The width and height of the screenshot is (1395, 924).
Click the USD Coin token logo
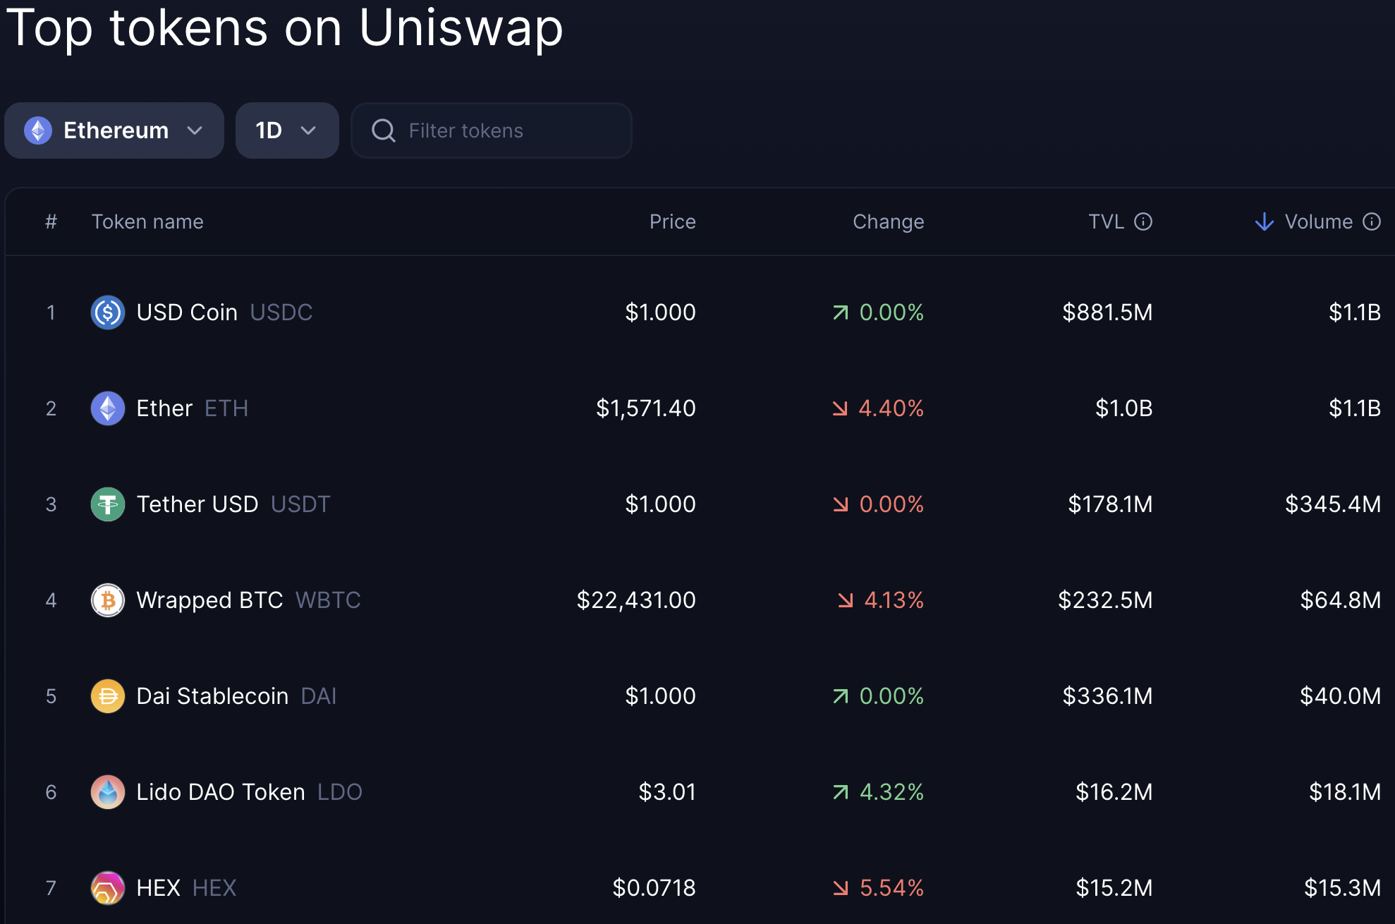tap(107, 312)
